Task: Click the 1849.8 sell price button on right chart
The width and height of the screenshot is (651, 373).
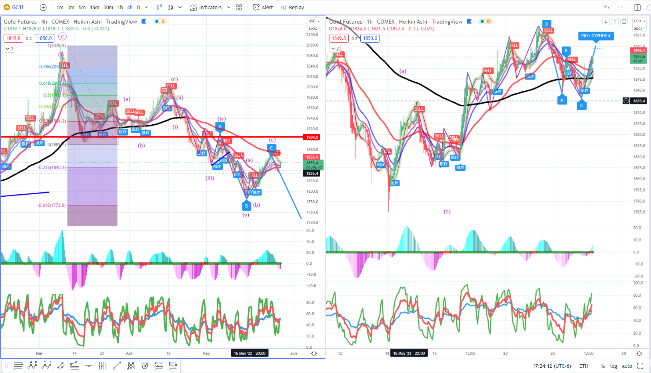Action: coord(339,38)
